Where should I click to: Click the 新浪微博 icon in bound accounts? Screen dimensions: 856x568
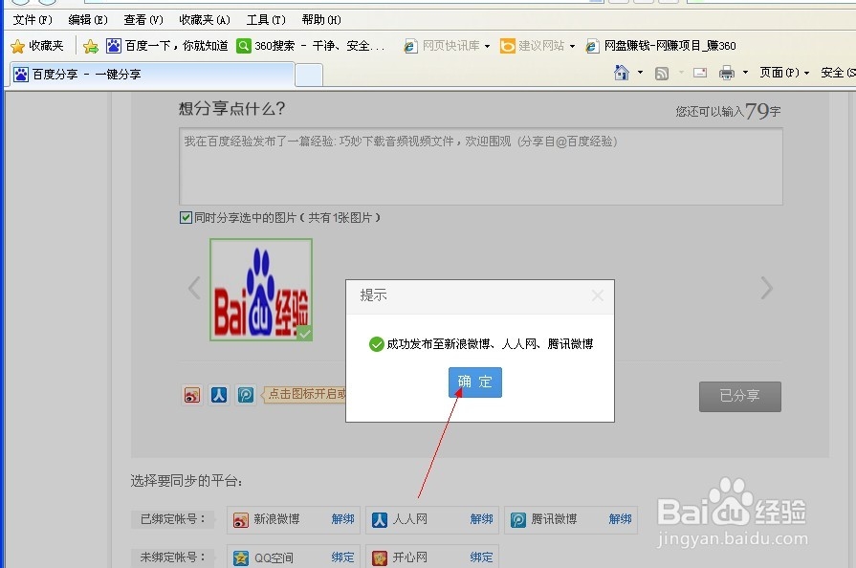[241, 520]
